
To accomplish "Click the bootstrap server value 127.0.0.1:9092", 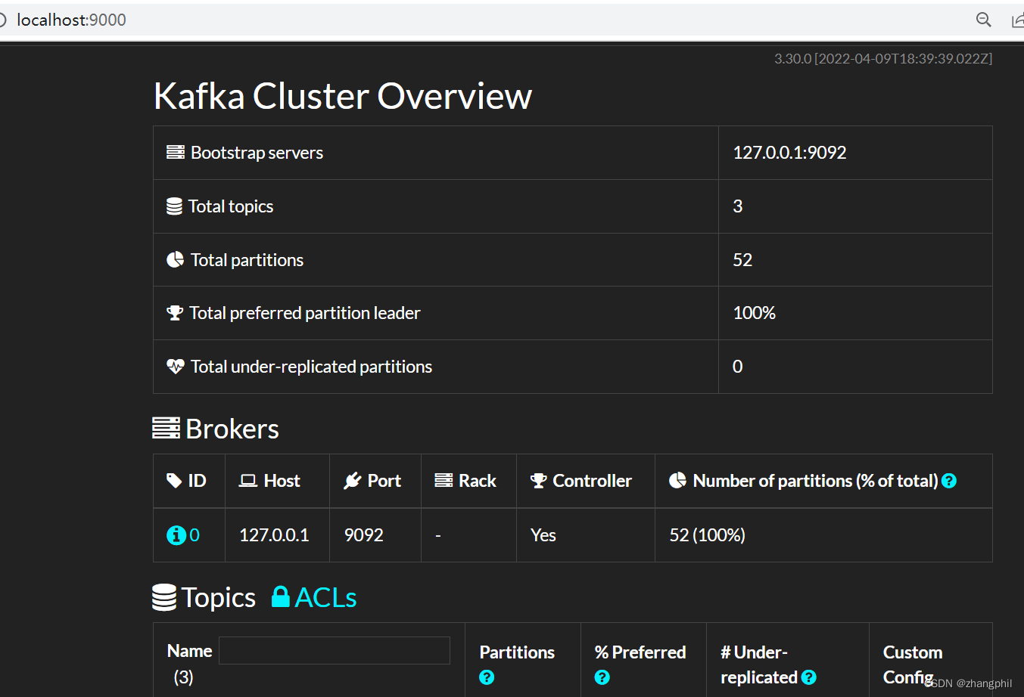I will coord(789,153).
